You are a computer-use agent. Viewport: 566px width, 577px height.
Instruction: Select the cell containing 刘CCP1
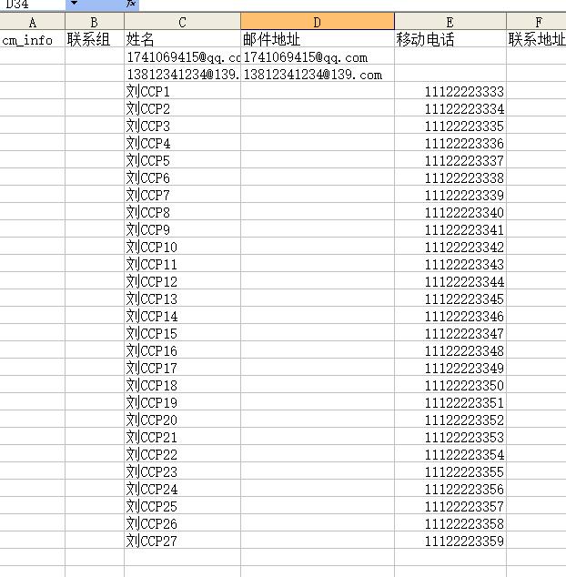[182, 92]
